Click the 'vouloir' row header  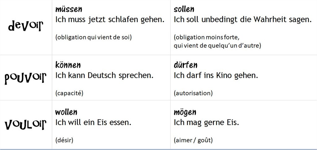coord(26,125)
